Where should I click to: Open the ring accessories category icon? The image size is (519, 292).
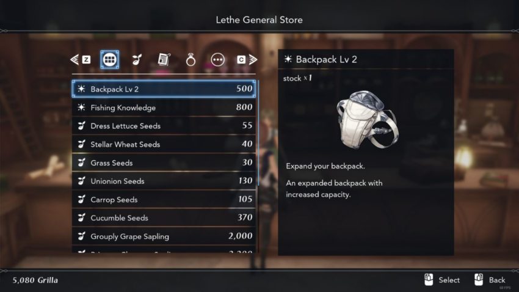(x=191, y=60)
